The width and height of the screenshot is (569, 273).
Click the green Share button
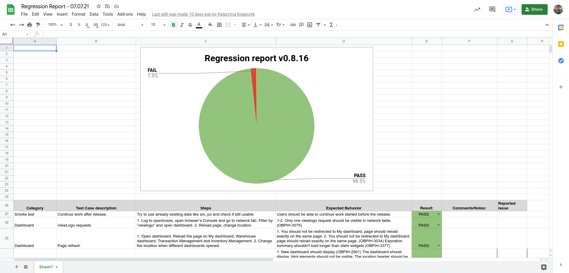pyautogui.click(x=534, y=9)
